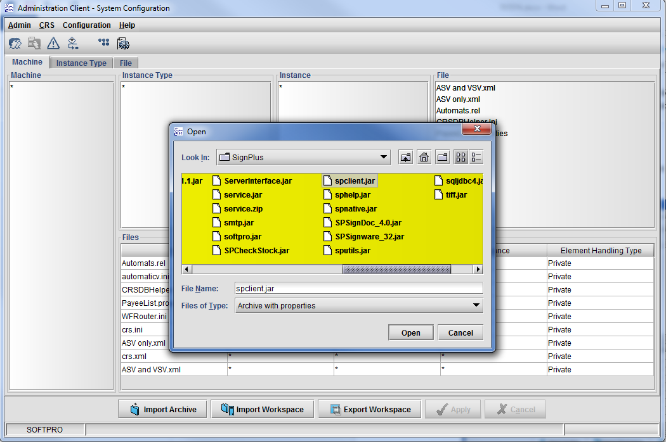Click the warning triangle toolbar icon
666x442 pixels.
pyautogui.click(x=53, y=43)
